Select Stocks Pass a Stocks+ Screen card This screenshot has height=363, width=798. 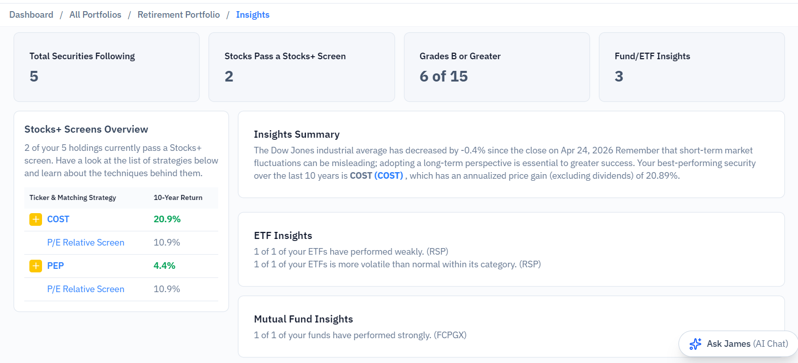[x=302, y=67]
